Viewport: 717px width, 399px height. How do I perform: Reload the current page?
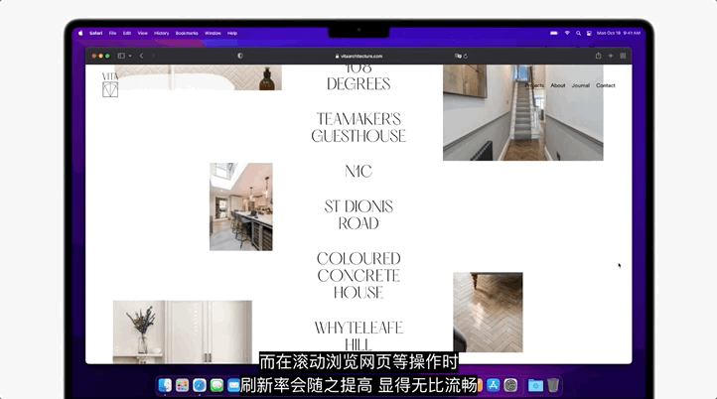[466, 57]
